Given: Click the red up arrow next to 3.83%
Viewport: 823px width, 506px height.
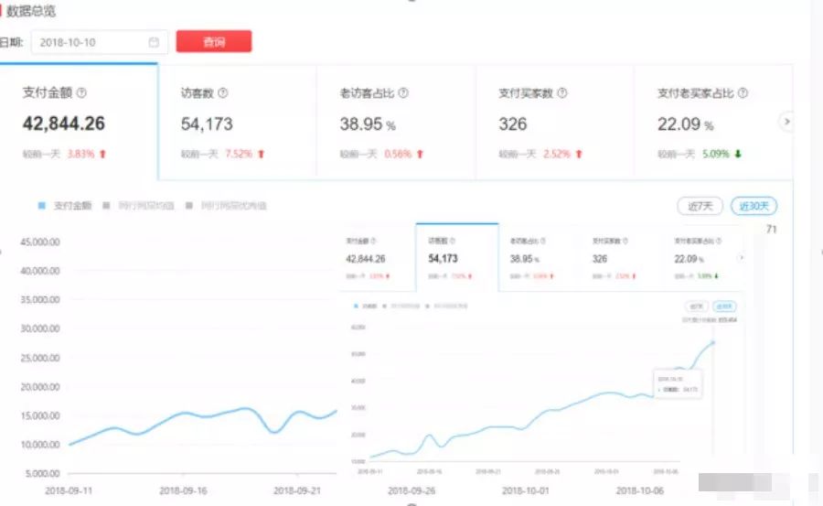Looking at the screenshot, I should pyautogui.click(x=102, y=154).
